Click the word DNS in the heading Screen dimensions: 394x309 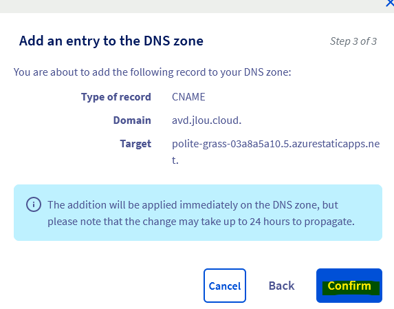[x=157, y=41]
